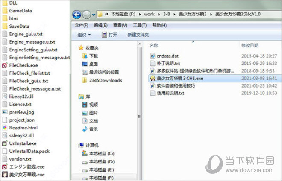
Task: Select DLL folder in left window
Action: (x=10, y=3)
